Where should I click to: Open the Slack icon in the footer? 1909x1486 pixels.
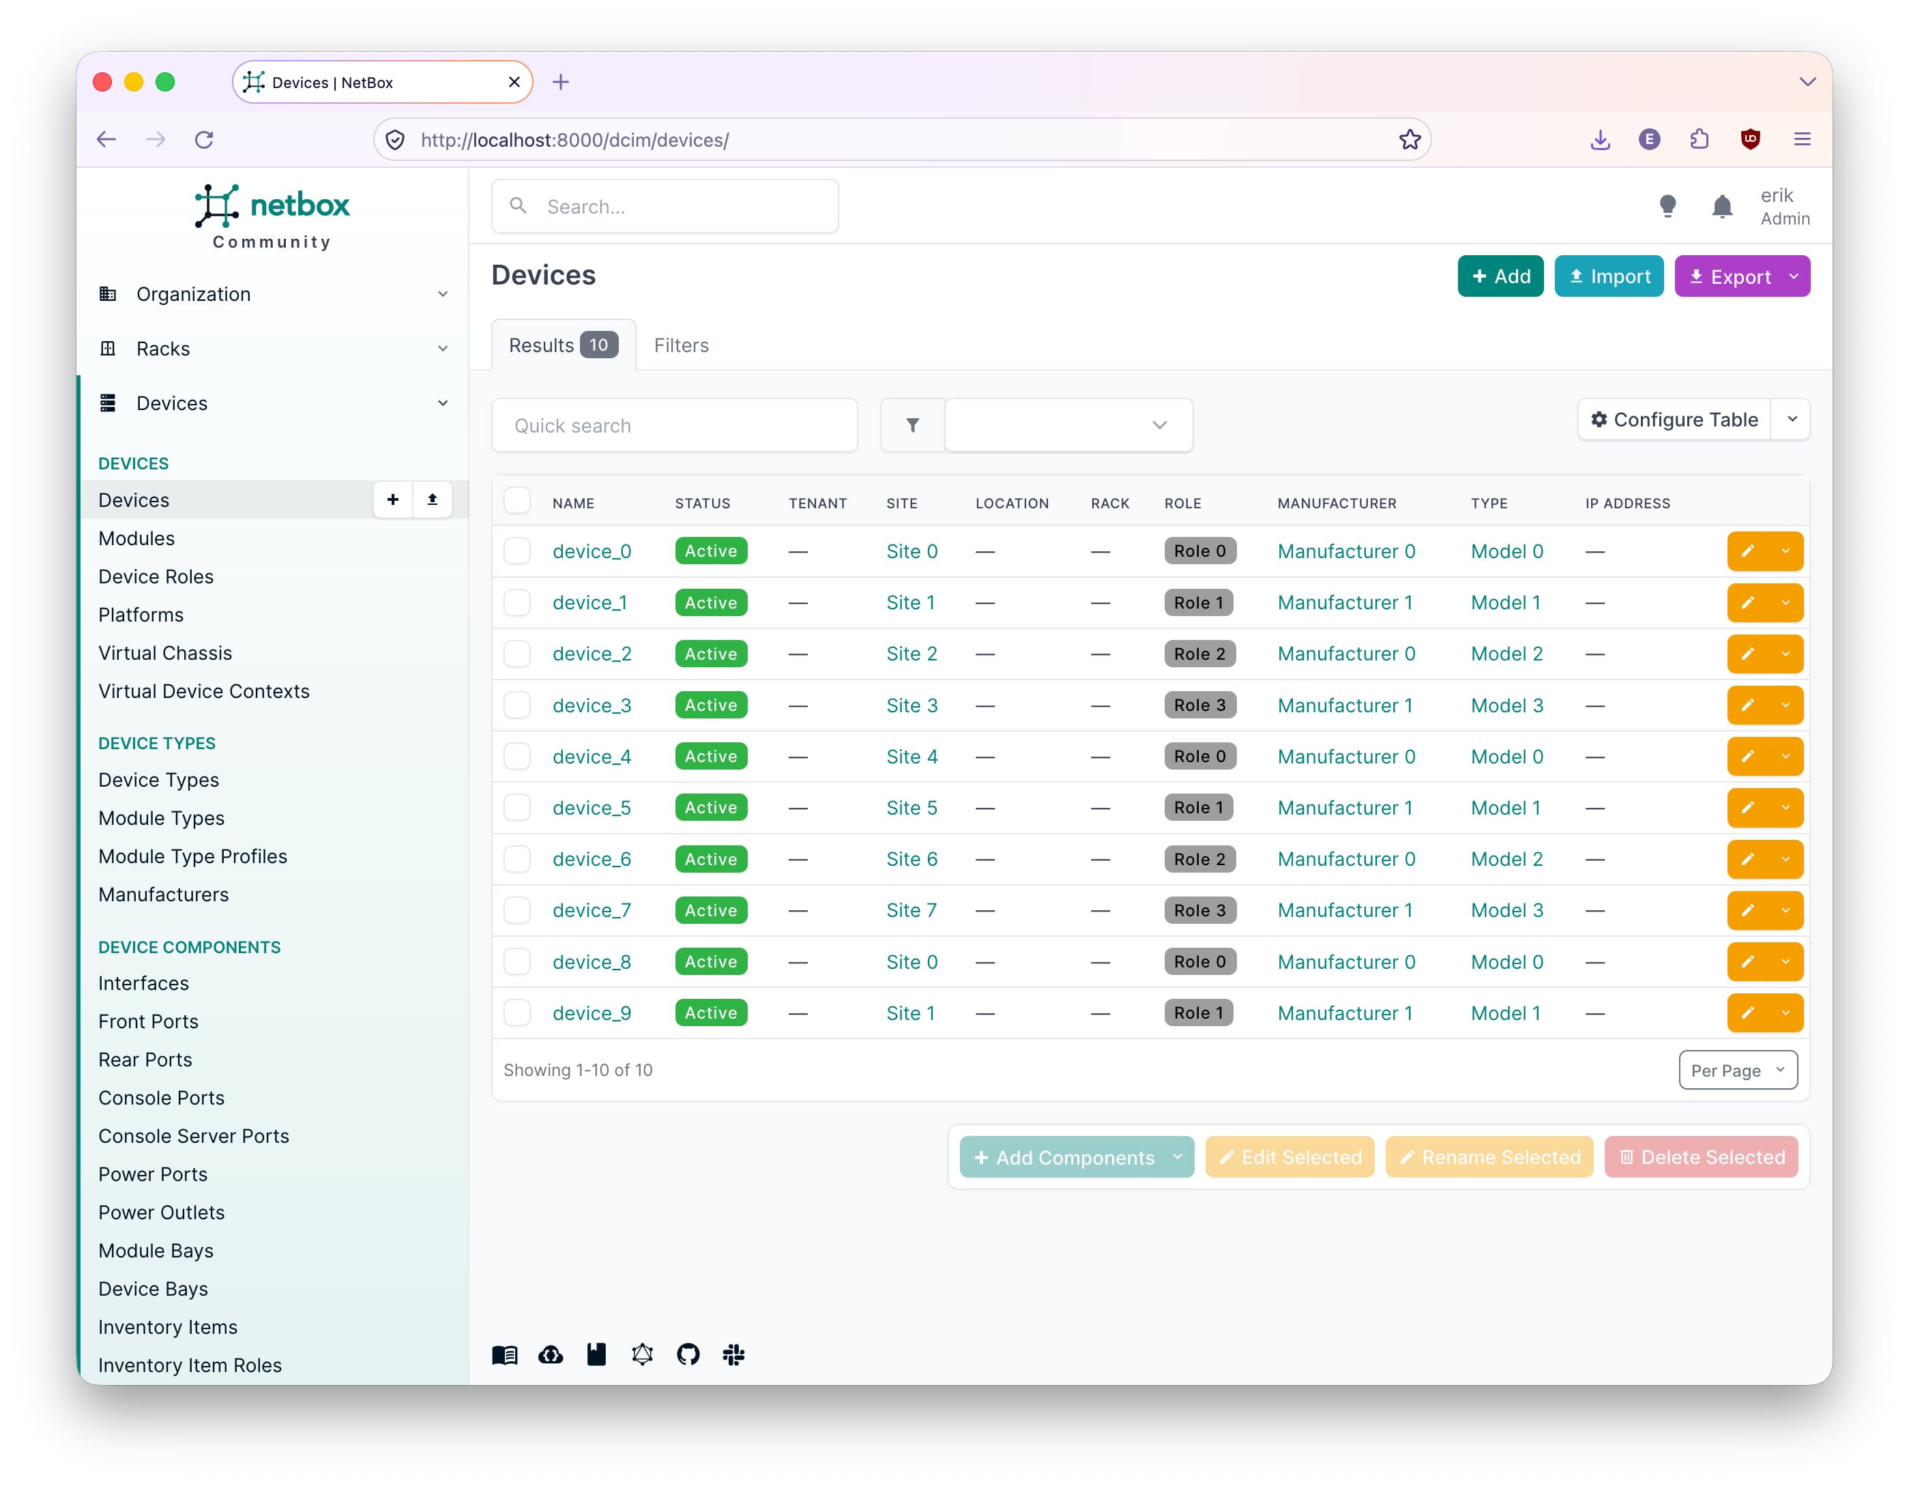(x=734, y=1355)
